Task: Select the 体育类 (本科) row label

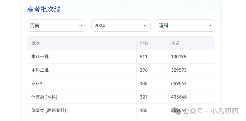Action: (x=44, y=97)
